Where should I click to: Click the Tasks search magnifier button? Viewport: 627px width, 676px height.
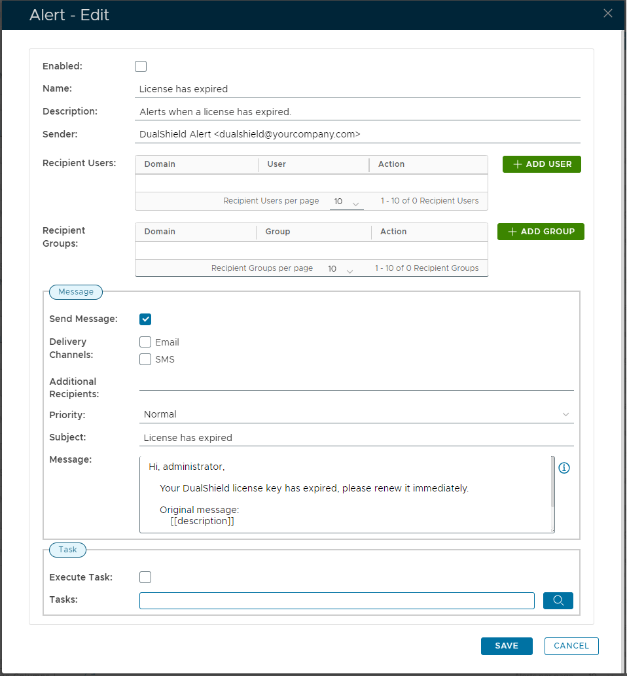pyautogui.click(x=558, y=601)
